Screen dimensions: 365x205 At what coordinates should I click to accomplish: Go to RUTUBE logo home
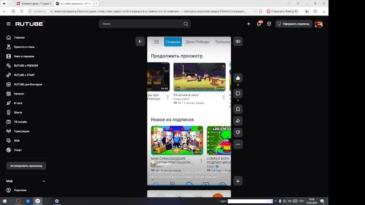[30, 24]
